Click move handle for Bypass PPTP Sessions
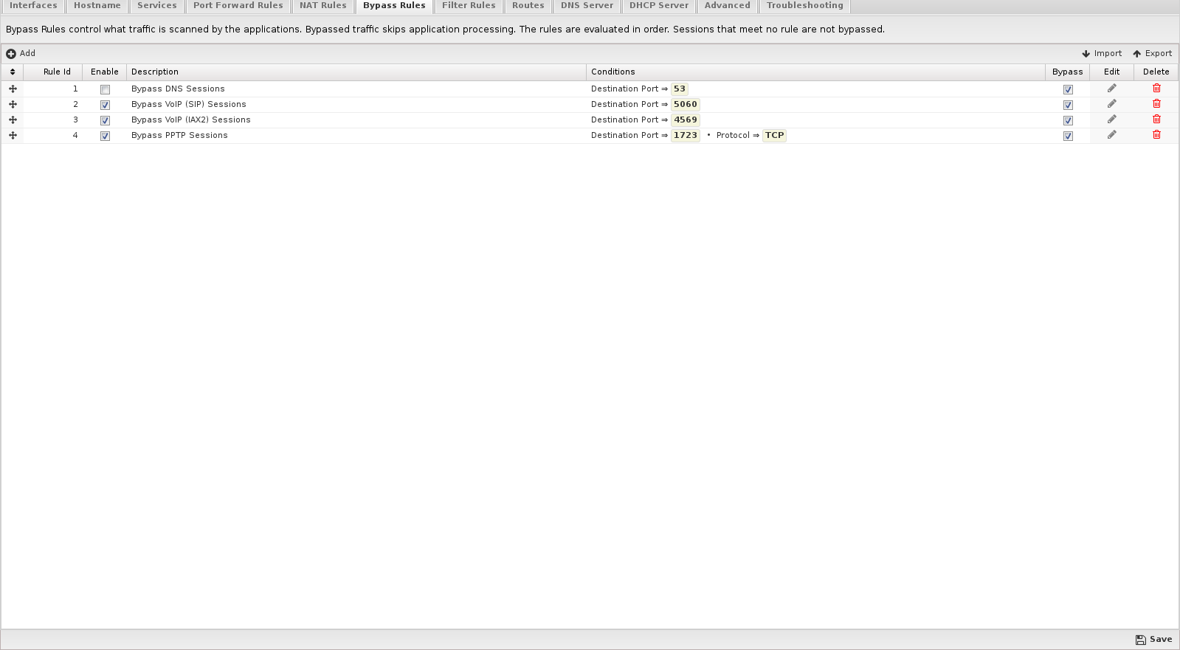This screenshot has height=650, width=1180. click(13, 135)
